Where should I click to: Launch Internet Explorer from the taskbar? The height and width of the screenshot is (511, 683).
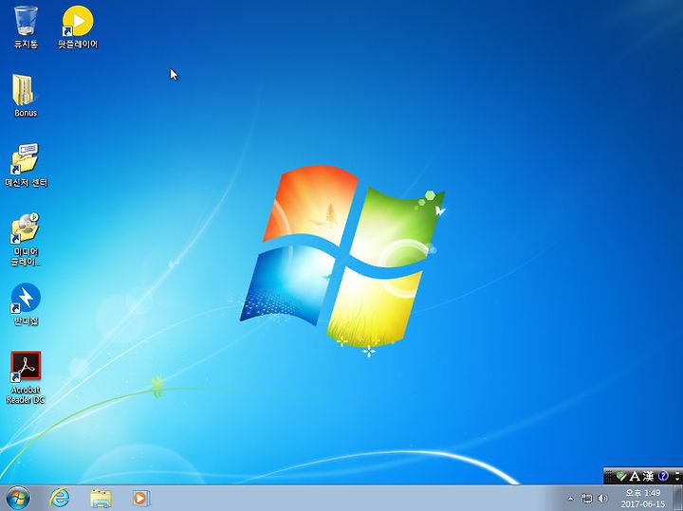[59, 498]
